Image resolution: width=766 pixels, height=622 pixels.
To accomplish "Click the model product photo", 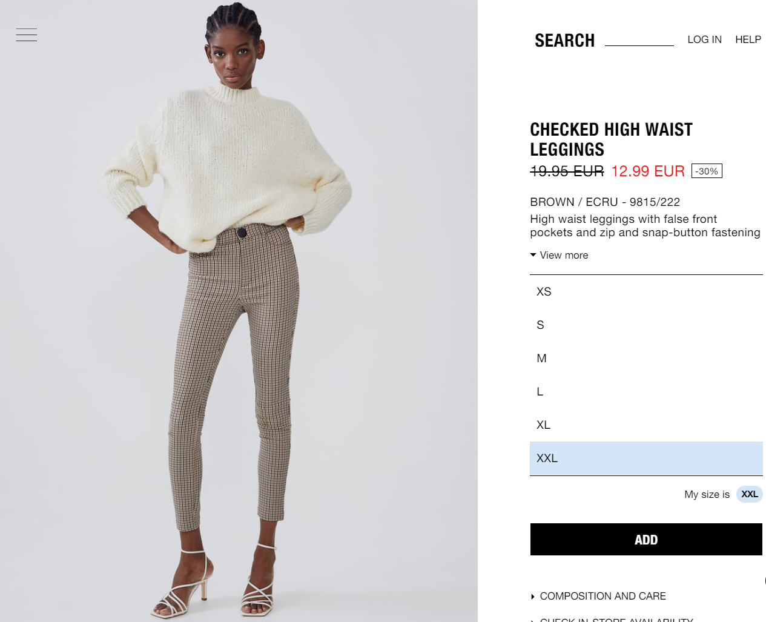I will click(239, 311).
